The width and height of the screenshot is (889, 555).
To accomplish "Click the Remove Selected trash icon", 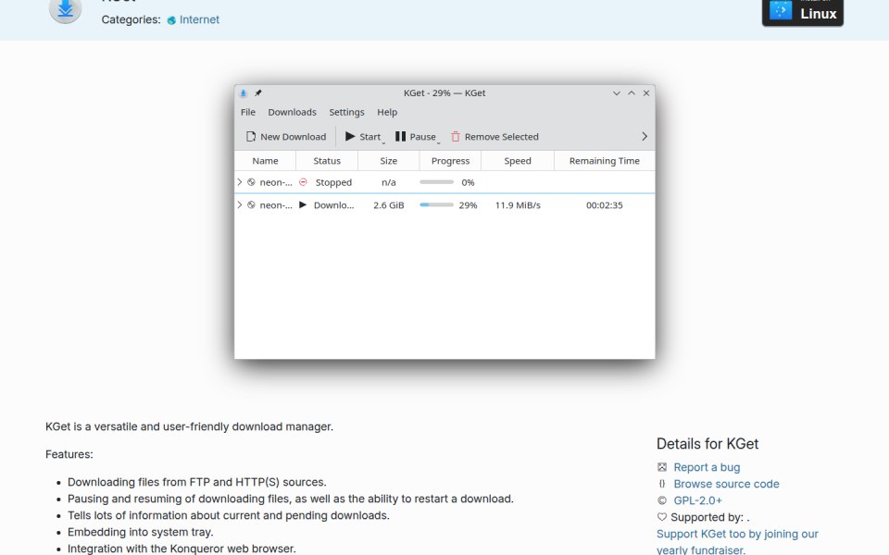I will pyautogui.click(x=456, y=137).
